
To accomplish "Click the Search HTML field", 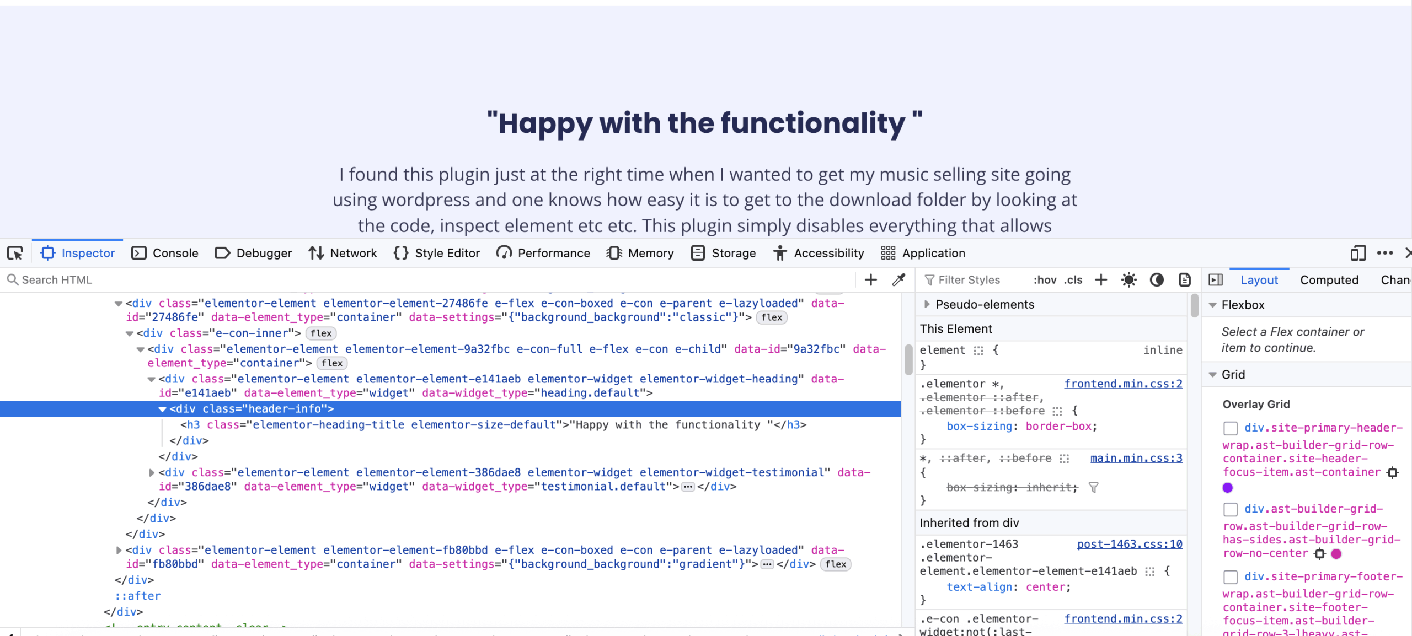I will pos(430,280).
